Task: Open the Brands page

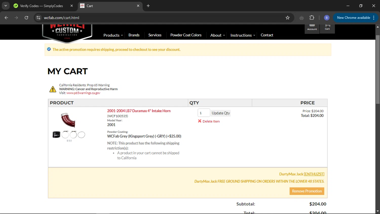Action: point(134,35)
